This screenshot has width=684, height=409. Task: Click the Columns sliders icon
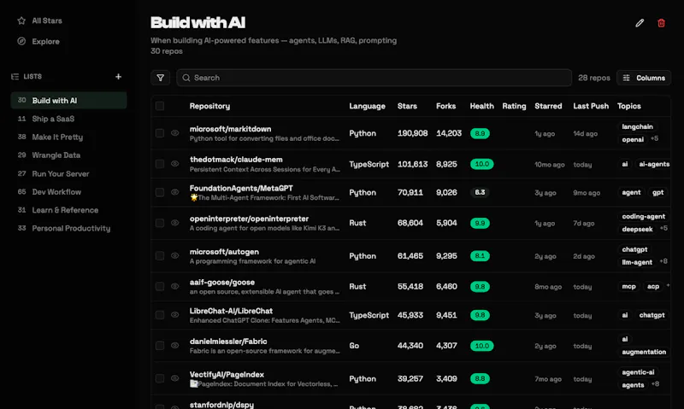click(x=627, y=78)
